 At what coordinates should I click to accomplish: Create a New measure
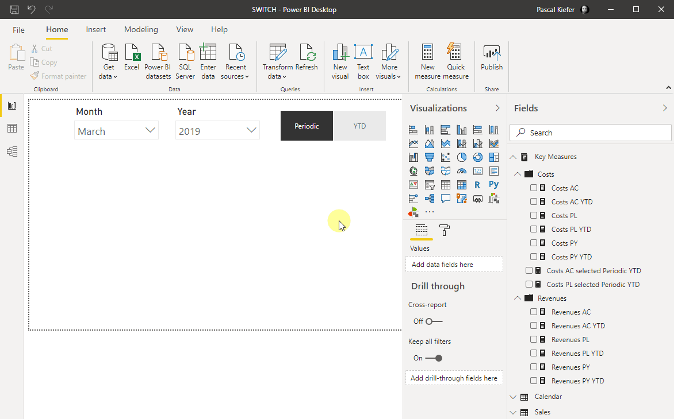click(x=428, y=62)
